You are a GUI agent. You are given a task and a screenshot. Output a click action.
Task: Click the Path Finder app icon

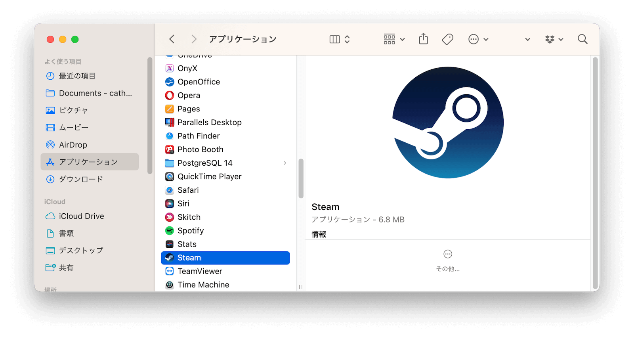[x=170, y=136]
